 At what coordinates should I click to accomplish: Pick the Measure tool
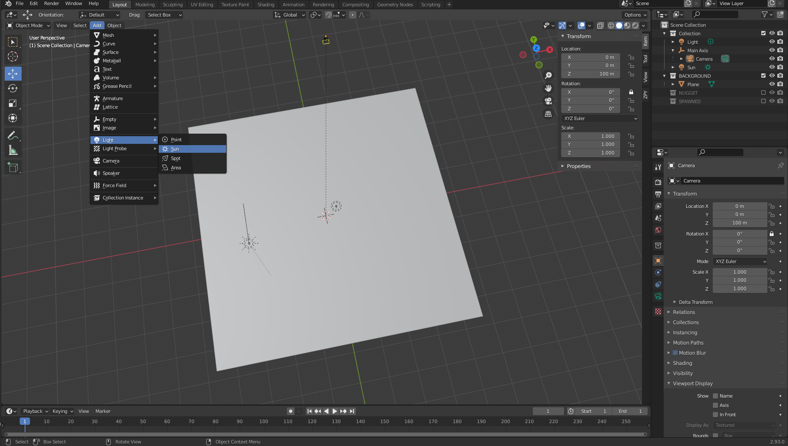tap(13, 150)
